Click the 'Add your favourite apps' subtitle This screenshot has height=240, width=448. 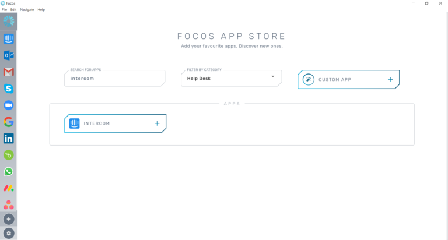coord(232,46)
